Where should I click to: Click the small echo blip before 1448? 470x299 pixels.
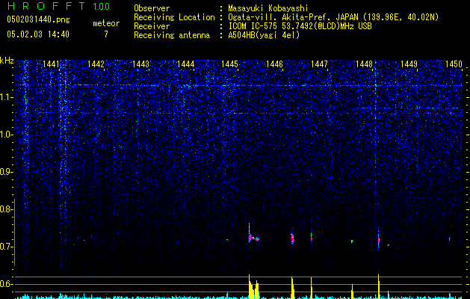[x=352, y=241]
